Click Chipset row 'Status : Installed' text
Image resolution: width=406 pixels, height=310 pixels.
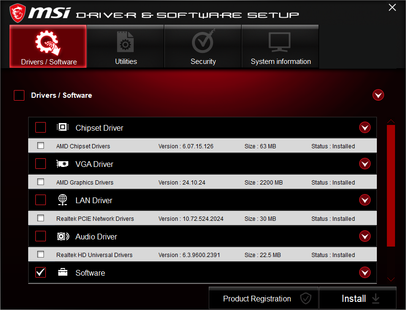coord(333,146)
